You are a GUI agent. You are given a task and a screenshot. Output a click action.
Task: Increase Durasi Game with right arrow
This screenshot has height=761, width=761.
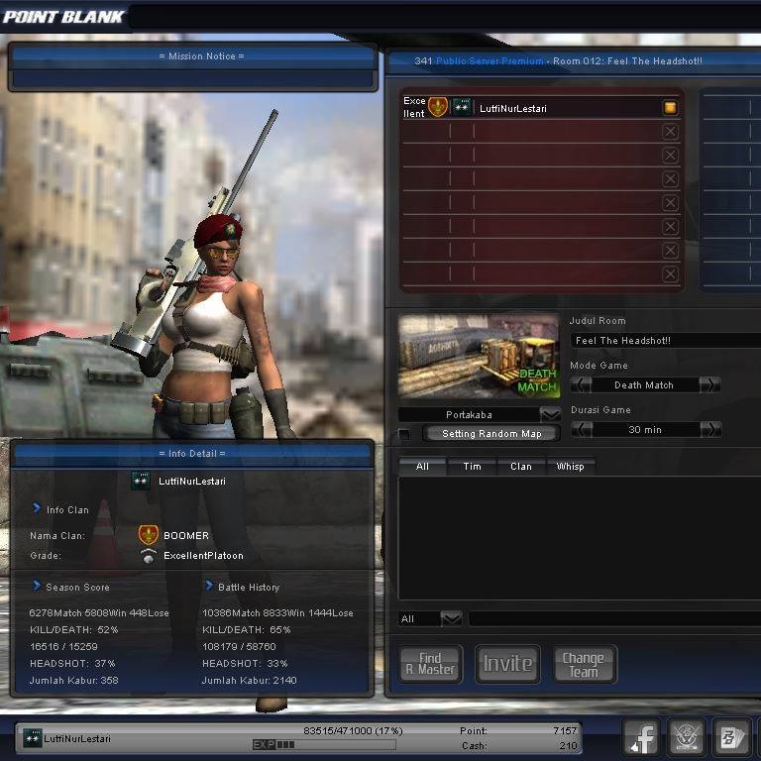(711, 429)
